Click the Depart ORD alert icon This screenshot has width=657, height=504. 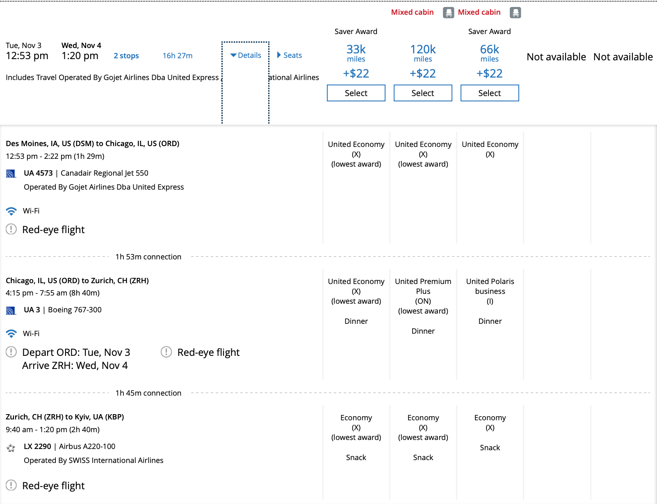pyautogui.click(x=11, y=352)
